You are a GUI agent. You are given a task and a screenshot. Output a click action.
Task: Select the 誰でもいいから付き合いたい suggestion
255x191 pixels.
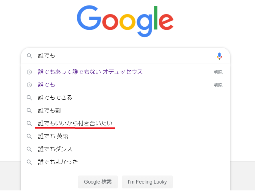pyautogui.click(x=76, y=123)
